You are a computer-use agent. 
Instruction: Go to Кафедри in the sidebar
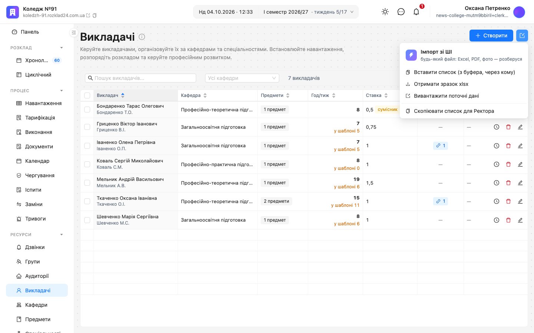tap(37, 305)
